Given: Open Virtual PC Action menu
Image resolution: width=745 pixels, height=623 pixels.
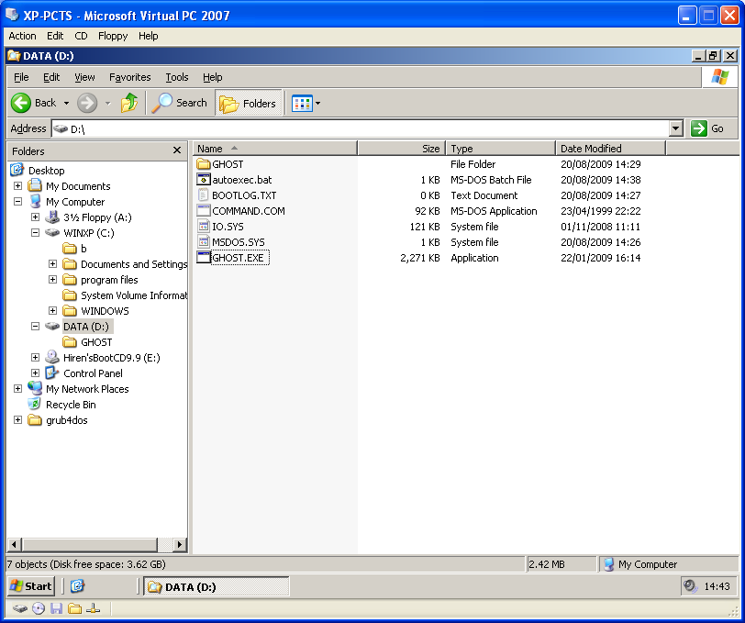Looking at the screenshot, I should [22, 36].
